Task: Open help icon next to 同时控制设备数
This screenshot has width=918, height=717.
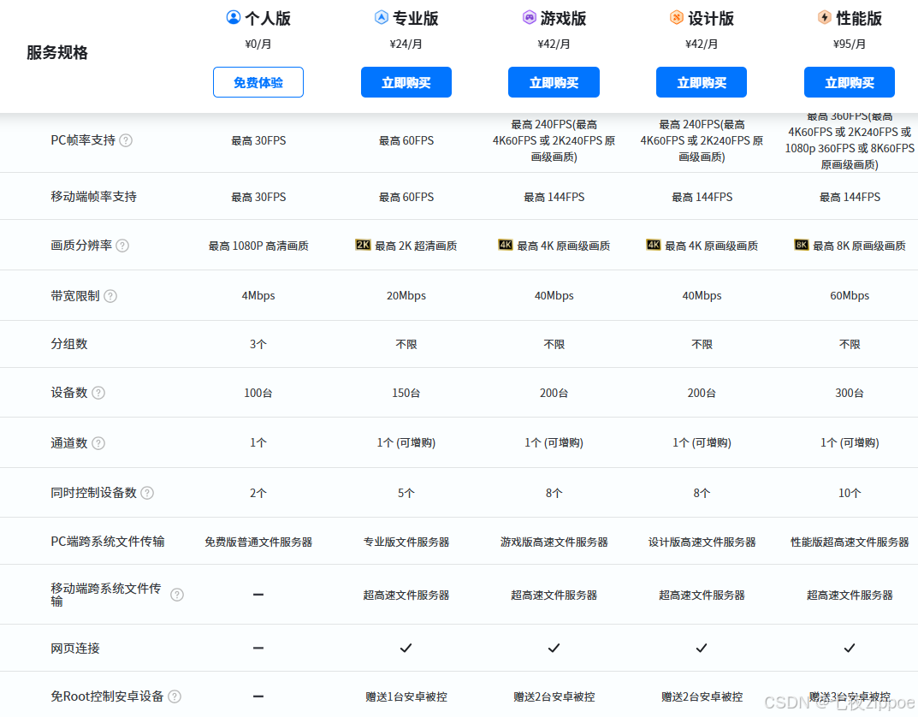Action: (x=147, y=493)
